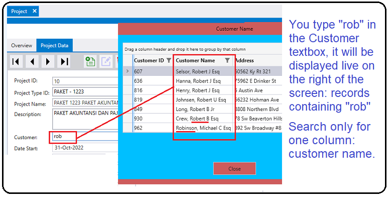The height and width of the screenshot is (213, 391).
Task: Click the Project Type ID field
Action: 84,92
